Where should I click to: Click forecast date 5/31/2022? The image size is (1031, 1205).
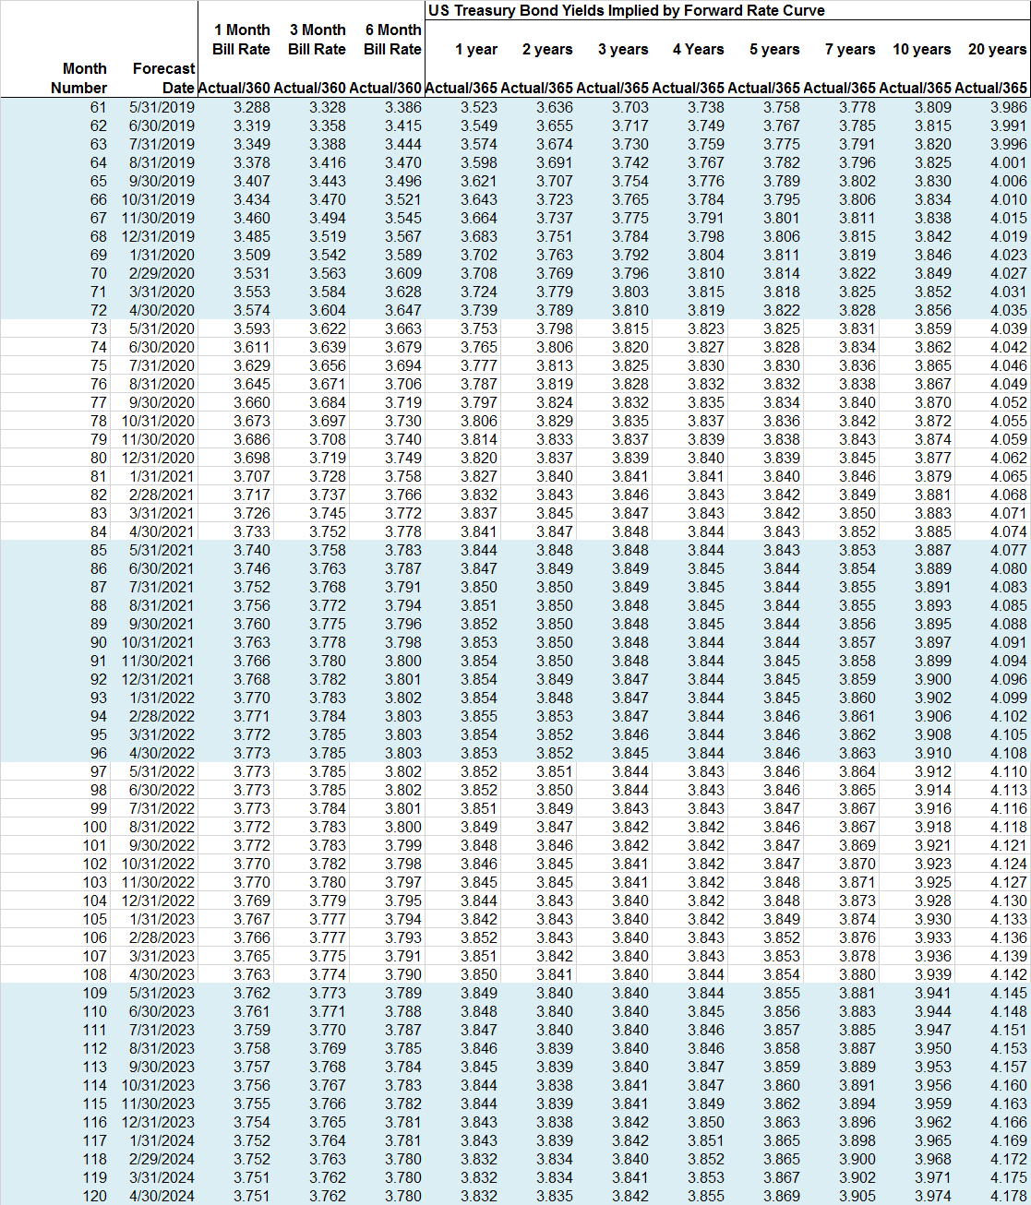pos(162,771)
